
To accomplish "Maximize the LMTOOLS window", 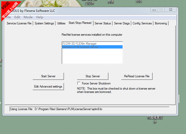I will (161, 10).
